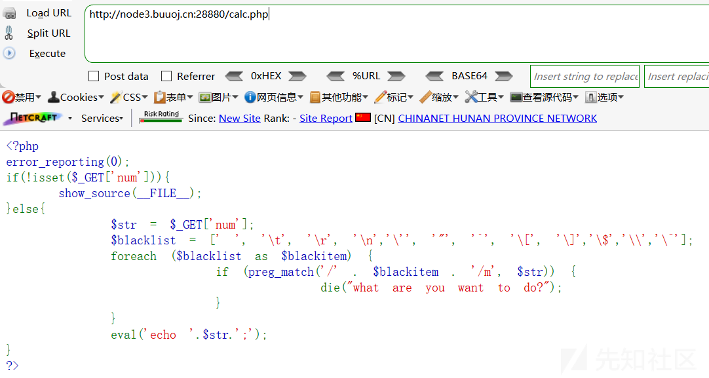The height and width of the screenshot is (378, 709).
Task: Click the right arrow after 0xHEX
Action: [x=297, y=76]
